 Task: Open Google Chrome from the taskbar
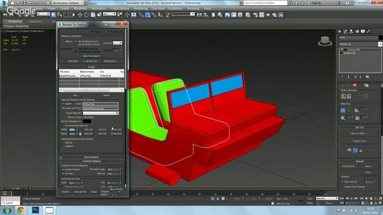point(21,210)
